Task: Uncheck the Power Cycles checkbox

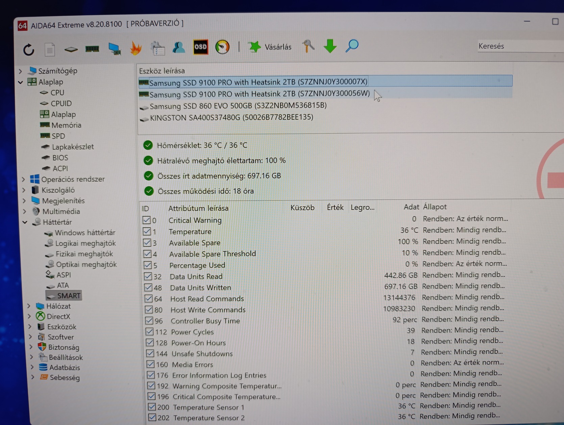Action: pos(149,332)
